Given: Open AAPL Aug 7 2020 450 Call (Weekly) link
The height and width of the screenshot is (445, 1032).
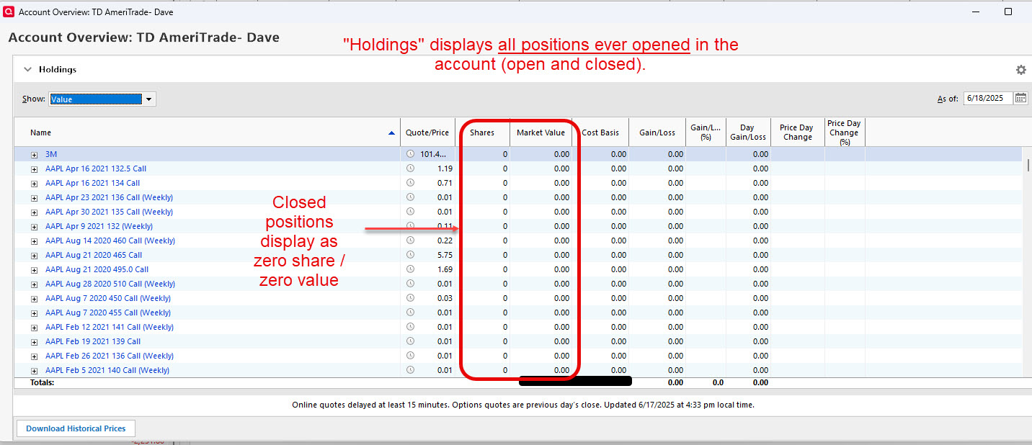Looking at the screenshot, I should (108, 298).
